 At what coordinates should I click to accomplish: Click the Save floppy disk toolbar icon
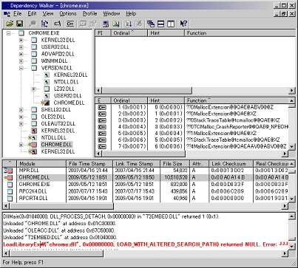click(x=19, y=24)
